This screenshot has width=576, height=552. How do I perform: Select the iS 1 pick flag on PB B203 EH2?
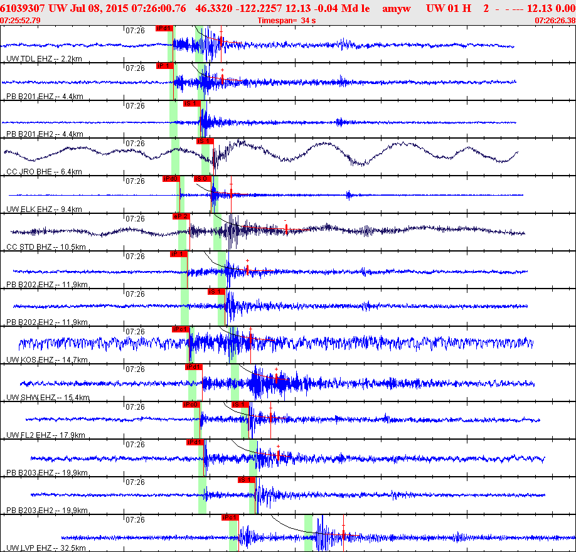pyautogui.click(x=247, y=480)
